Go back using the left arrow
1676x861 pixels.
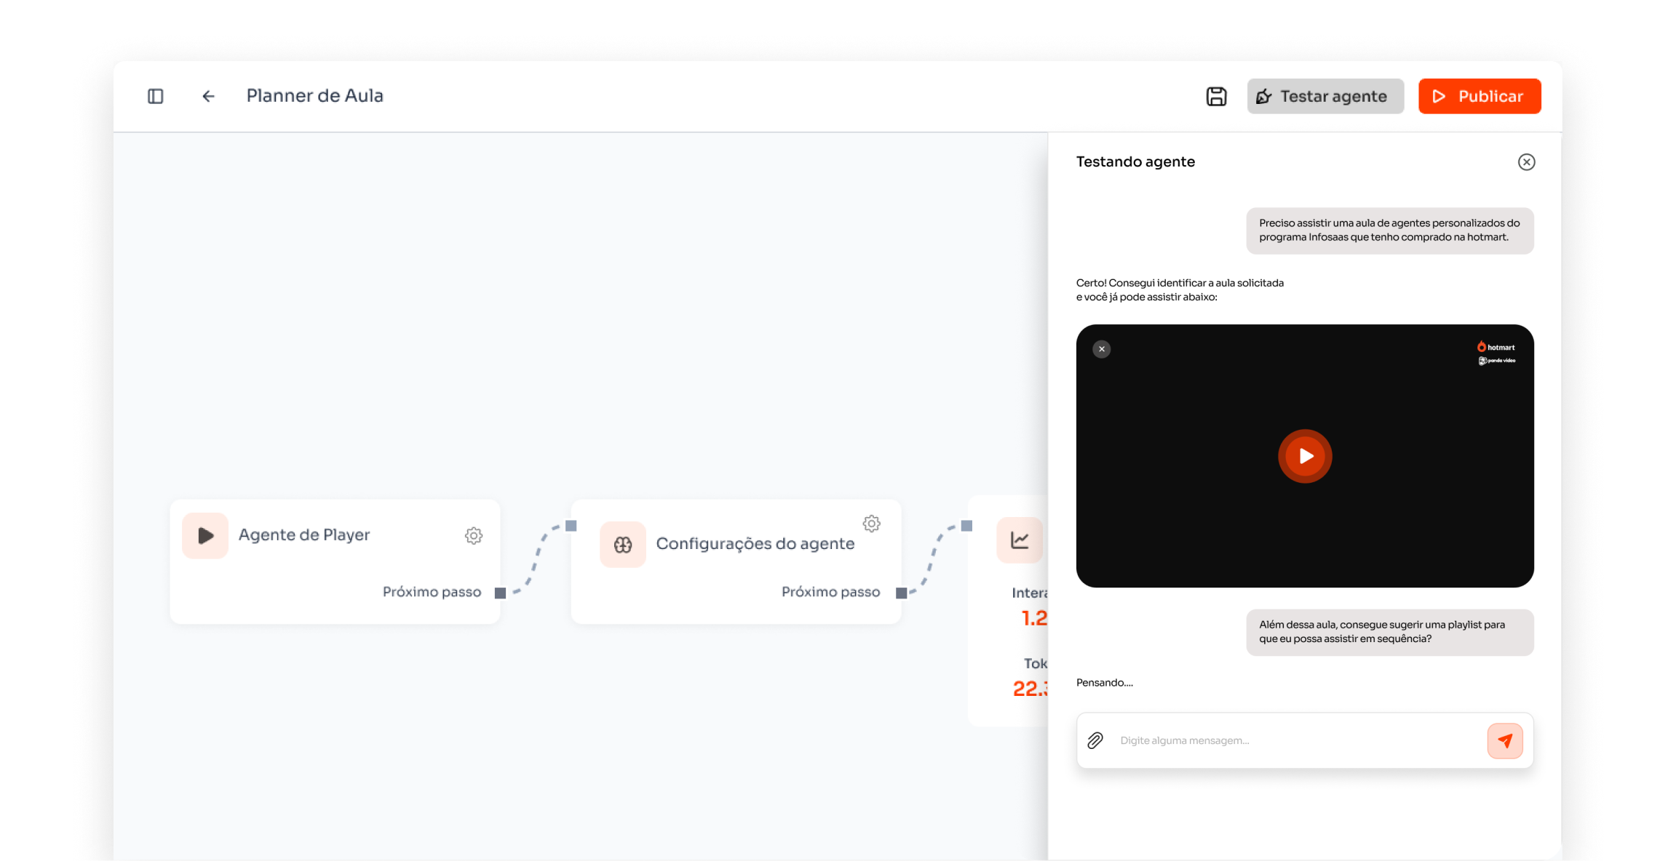[x=208, y=96]
